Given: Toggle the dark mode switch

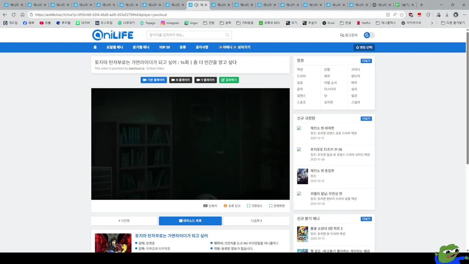Looking at the screenshot, I should click(369, 35).
